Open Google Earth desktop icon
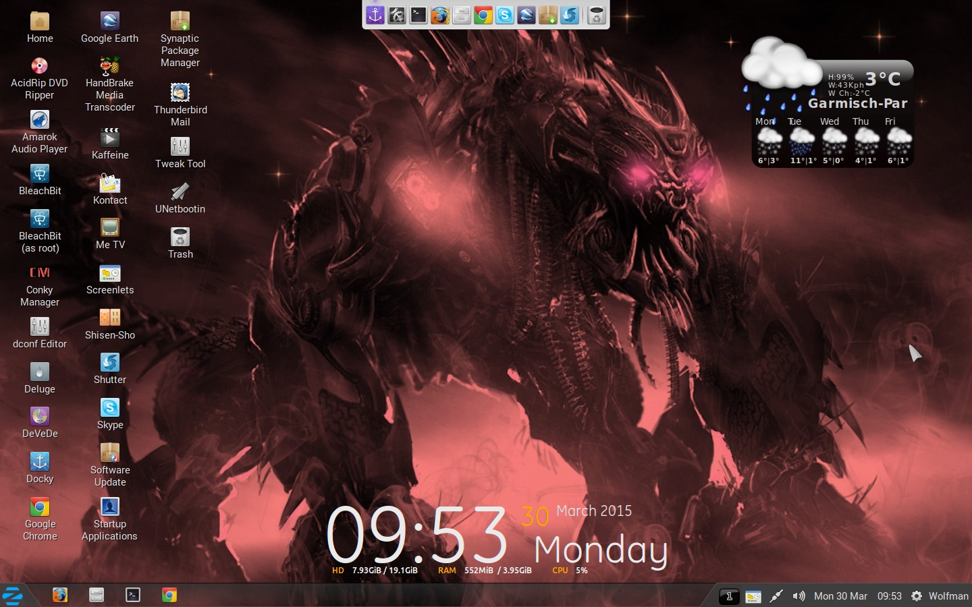 (x=110, y=27)
